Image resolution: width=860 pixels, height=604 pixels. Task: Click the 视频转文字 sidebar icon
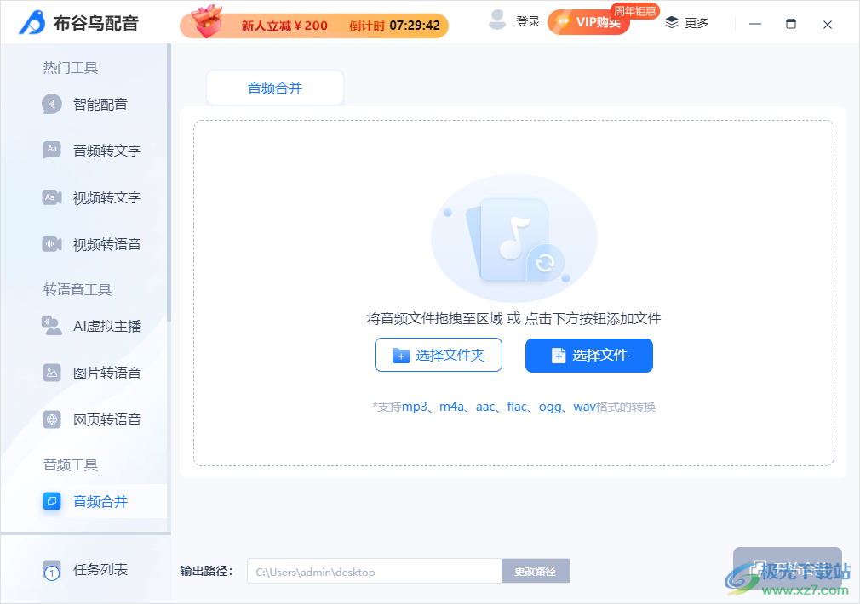52,197
